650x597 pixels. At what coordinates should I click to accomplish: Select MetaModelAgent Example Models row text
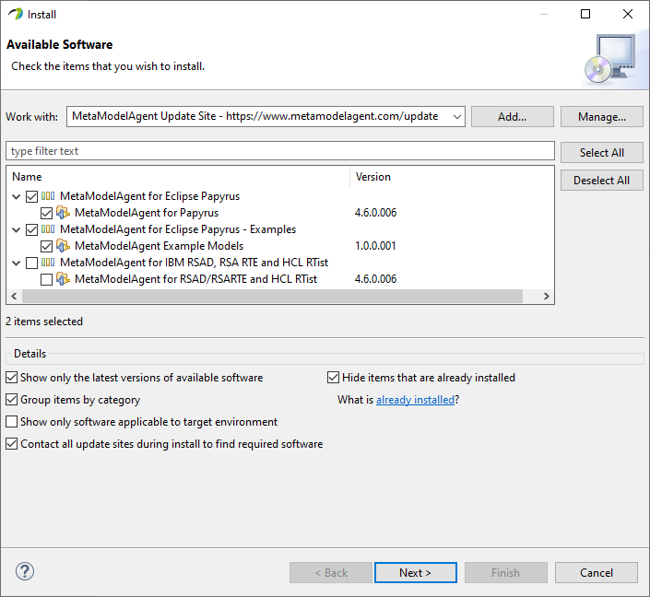(160, 246)
